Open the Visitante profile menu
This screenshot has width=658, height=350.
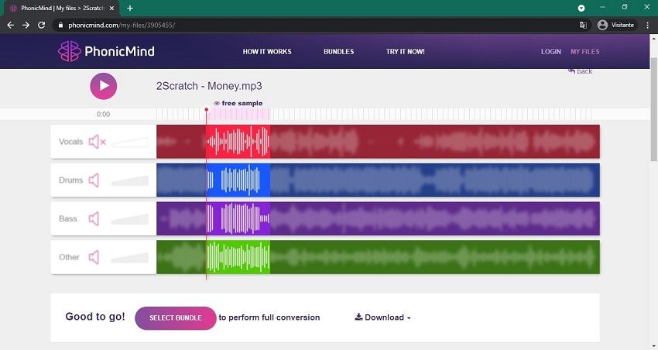pos(616,25)
